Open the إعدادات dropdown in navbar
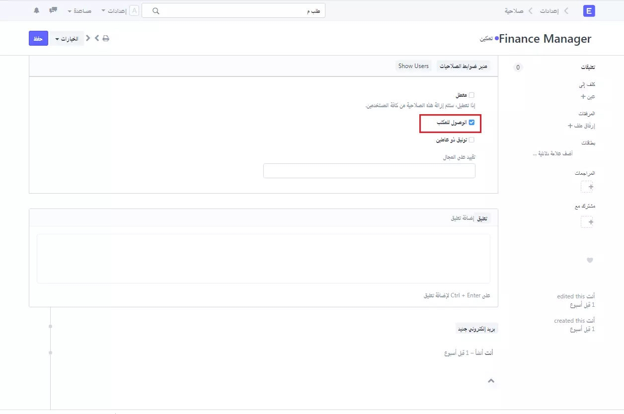 [x=114, y=10]
